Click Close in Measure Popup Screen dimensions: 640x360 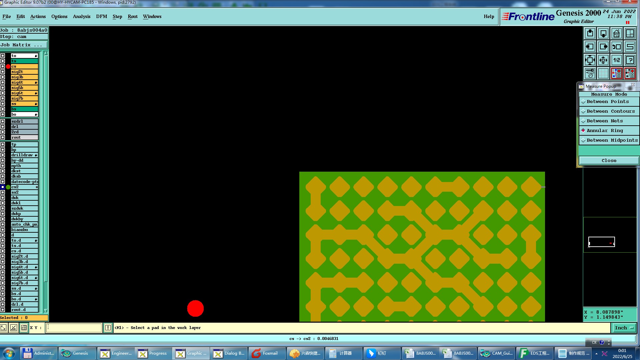click(609, 161)
